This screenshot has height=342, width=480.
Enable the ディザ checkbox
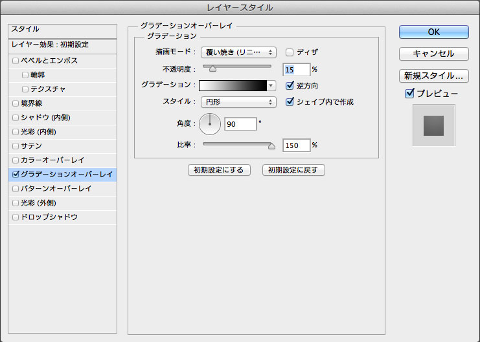pos(290,52)
